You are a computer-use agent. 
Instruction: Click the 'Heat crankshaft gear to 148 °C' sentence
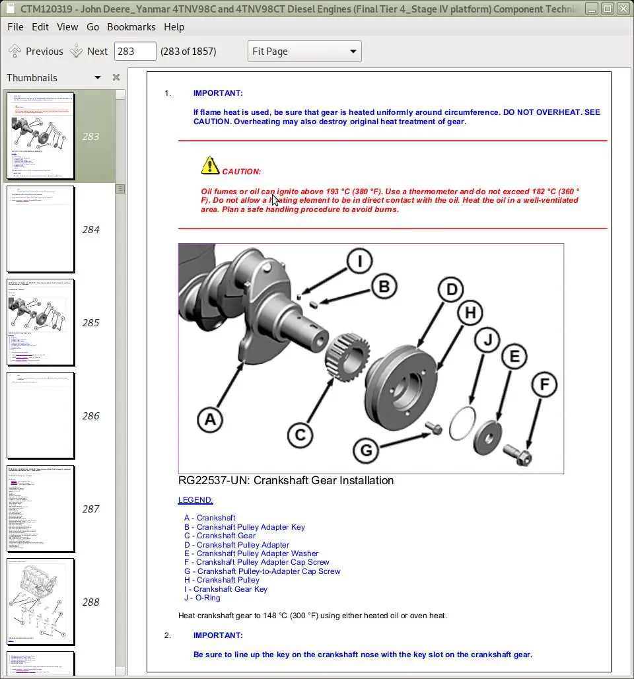(x=312, y=616)
